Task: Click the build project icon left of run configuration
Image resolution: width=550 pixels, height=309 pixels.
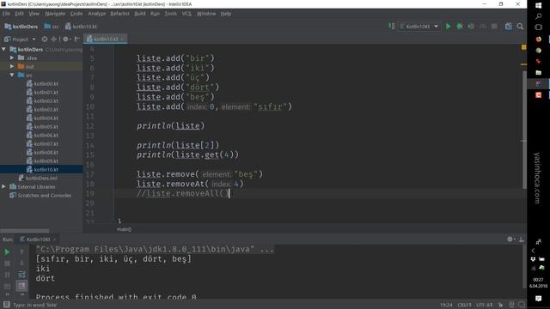Action: click(392, 26)
